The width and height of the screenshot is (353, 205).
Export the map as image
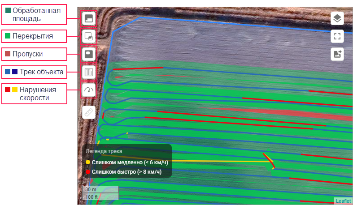(x=337, y=54)
